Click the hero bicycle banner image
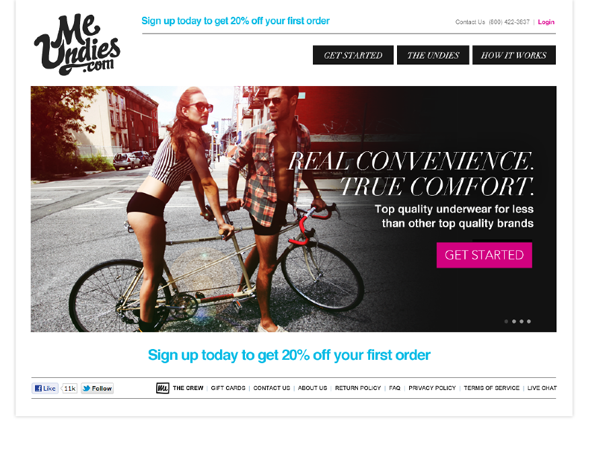 coord(293,209)
